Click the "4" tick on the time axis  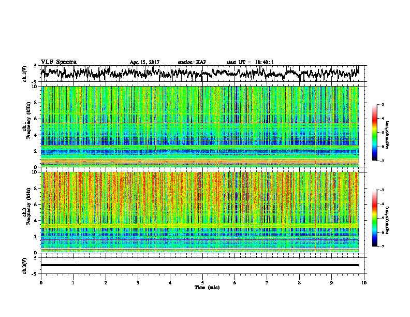pos(170,283)
